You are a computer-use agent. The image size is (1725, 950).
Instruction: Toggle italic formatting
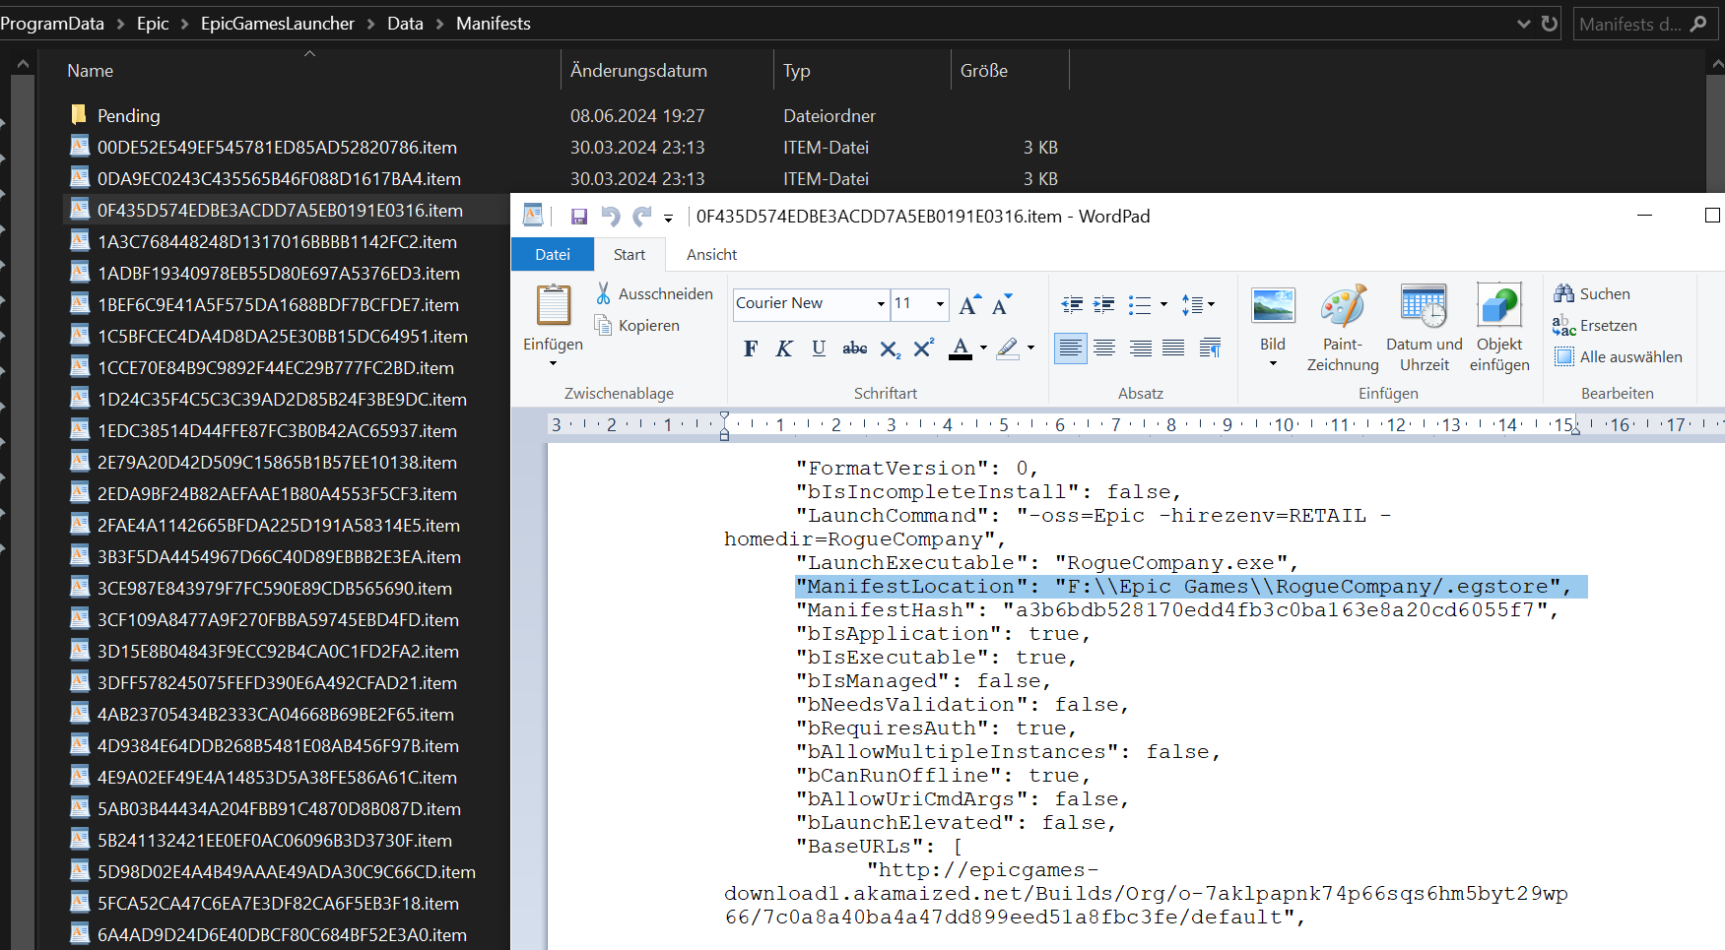[x=784, y=348]
